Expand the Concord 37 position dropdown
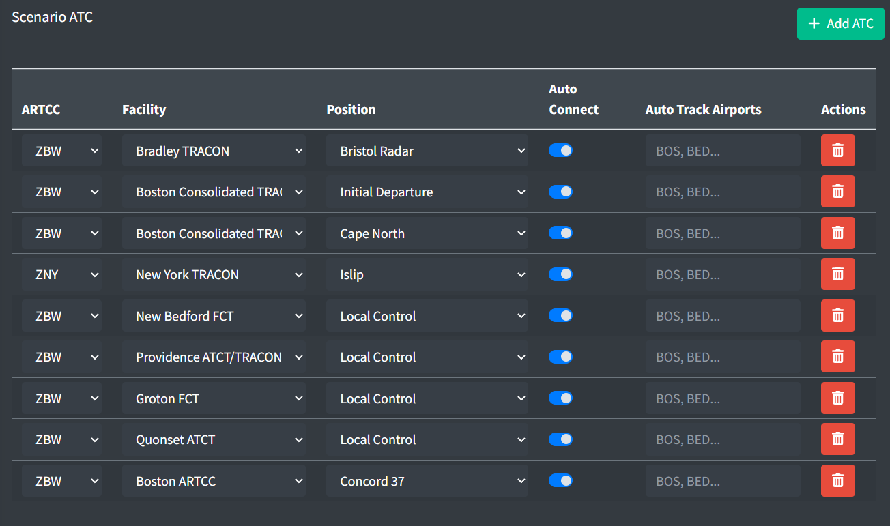Image resolution: width=890 pixels, height=526 pixels. coord(427,481)
